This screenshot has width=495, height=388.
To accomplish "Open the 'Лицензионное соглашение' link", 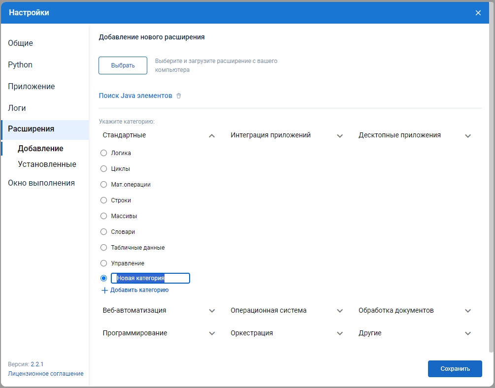I will pyautogui.click(x=46, y=374).
